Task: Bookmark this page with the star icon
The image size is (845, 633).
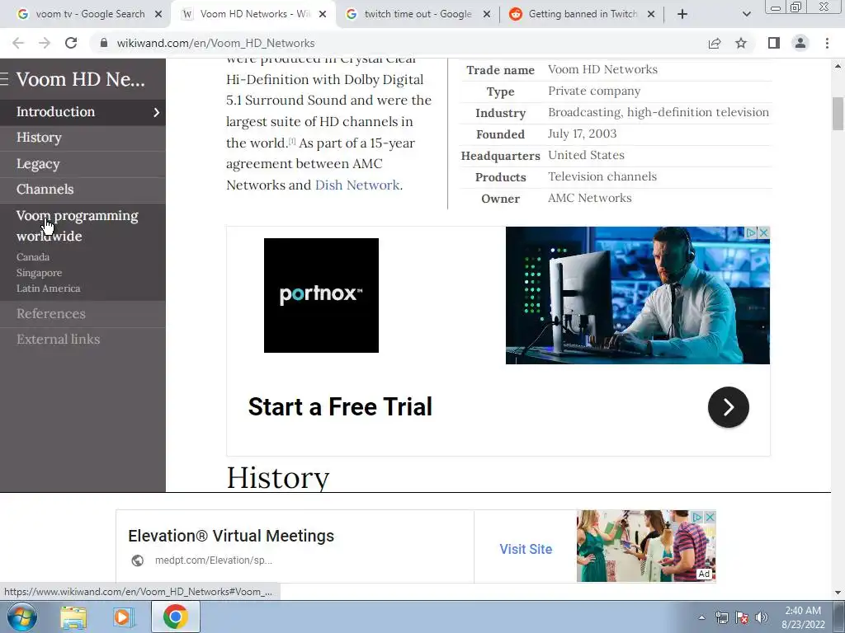Action: coord(741,43)
